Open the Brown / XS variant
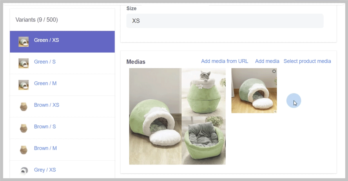The image size is (348, 181). [46, 105]
